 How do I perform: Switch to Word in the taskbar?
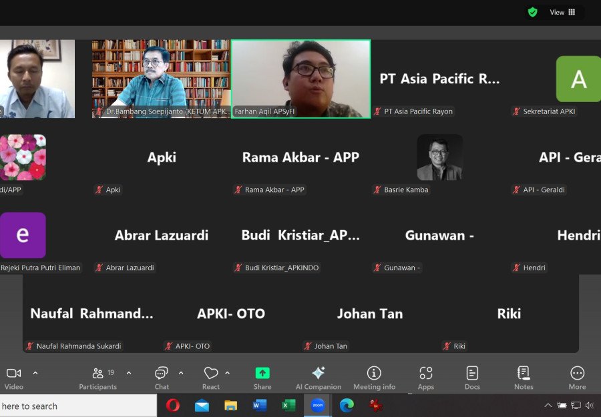coord(260,405)
